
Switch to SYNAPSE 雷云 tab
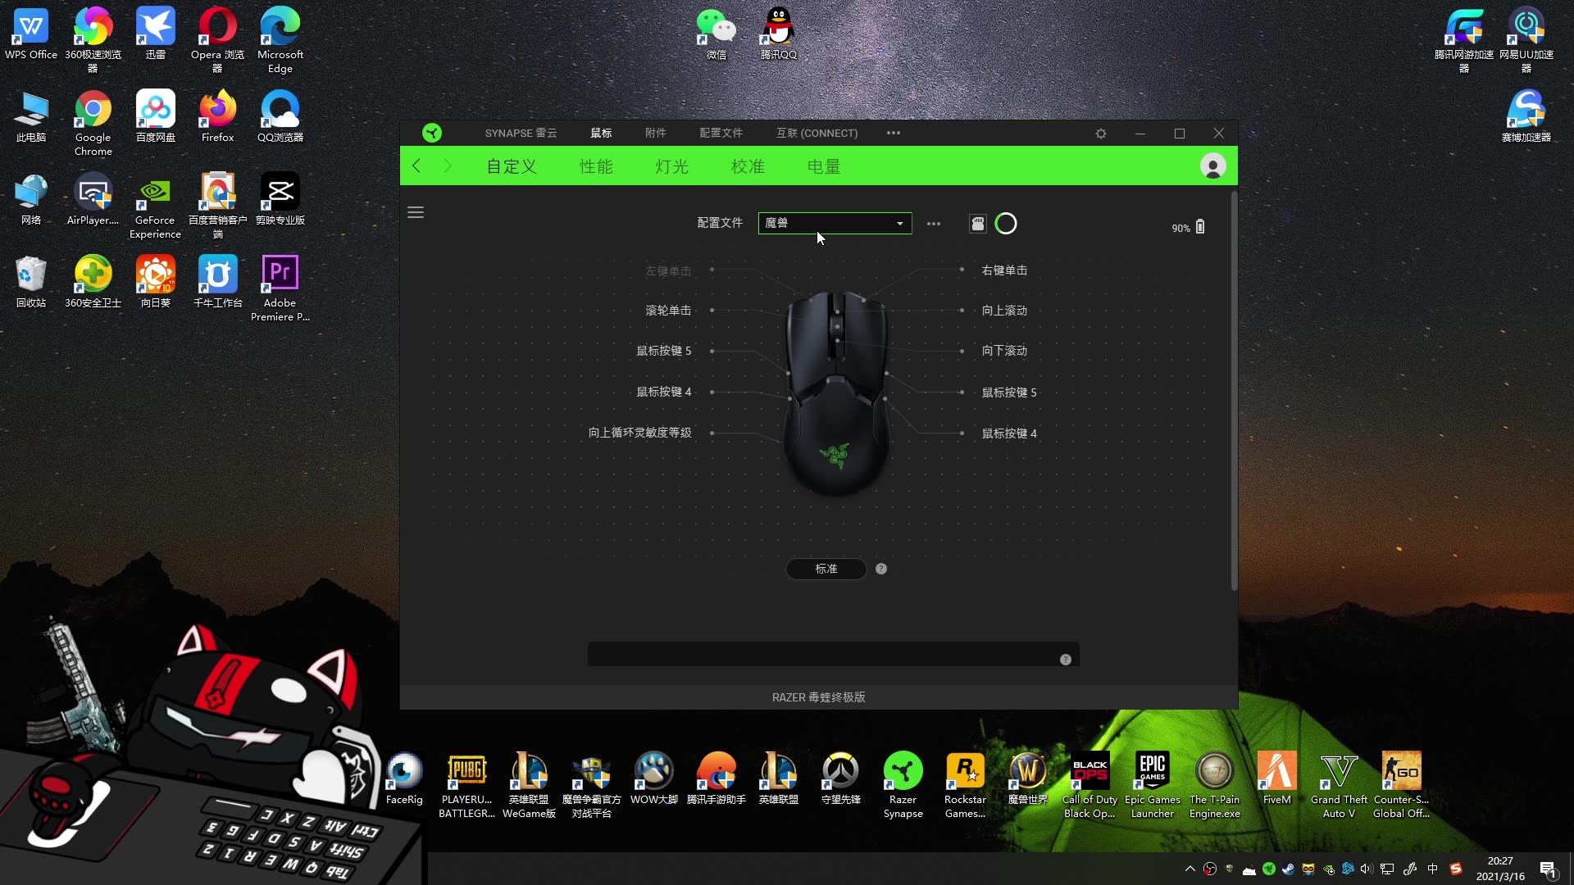pyautogui.click(x=521, y=133)
